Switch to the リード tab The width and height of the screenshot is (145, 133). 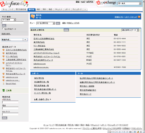11,9
